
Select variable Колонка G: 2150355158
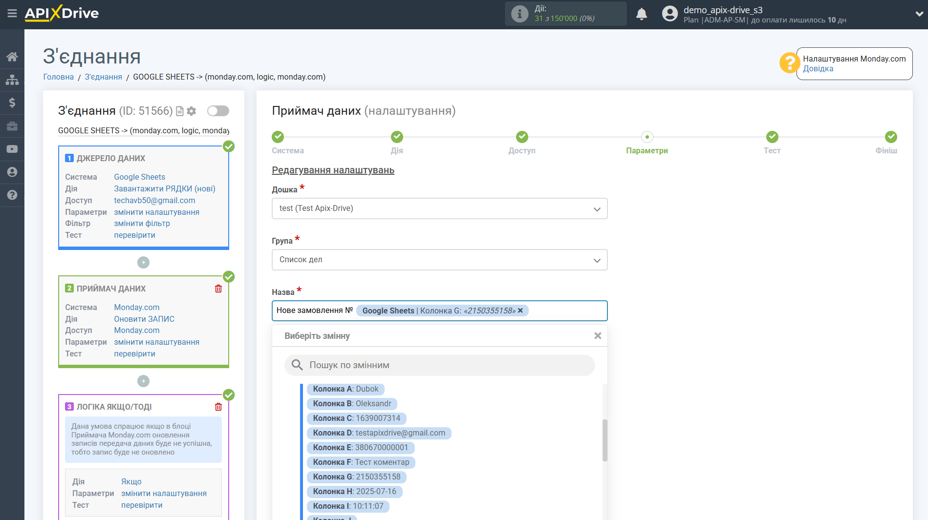[x=357, y=477]
